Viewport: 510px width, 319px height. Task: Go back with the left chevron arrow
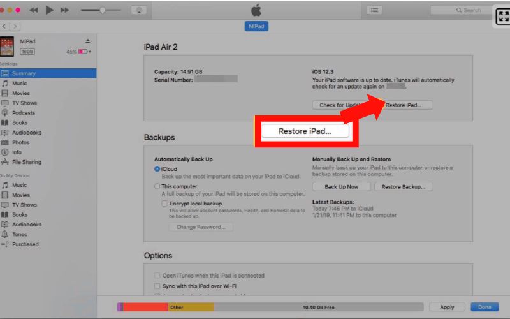[5, 26]
